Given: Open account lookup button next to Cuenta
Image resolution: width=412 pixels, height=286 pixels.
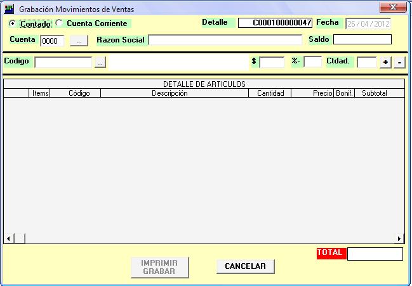Looking at the screenshot, I should (x=78, y=41).
